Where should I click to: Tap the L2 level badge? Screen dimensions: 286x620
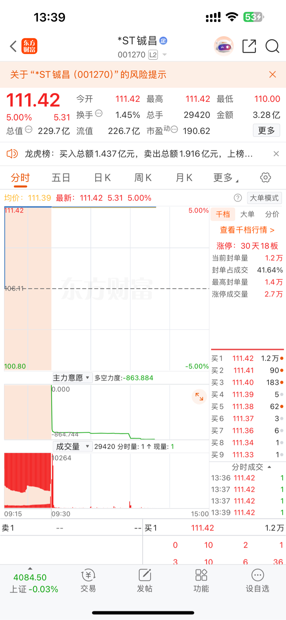pos(153,55)
